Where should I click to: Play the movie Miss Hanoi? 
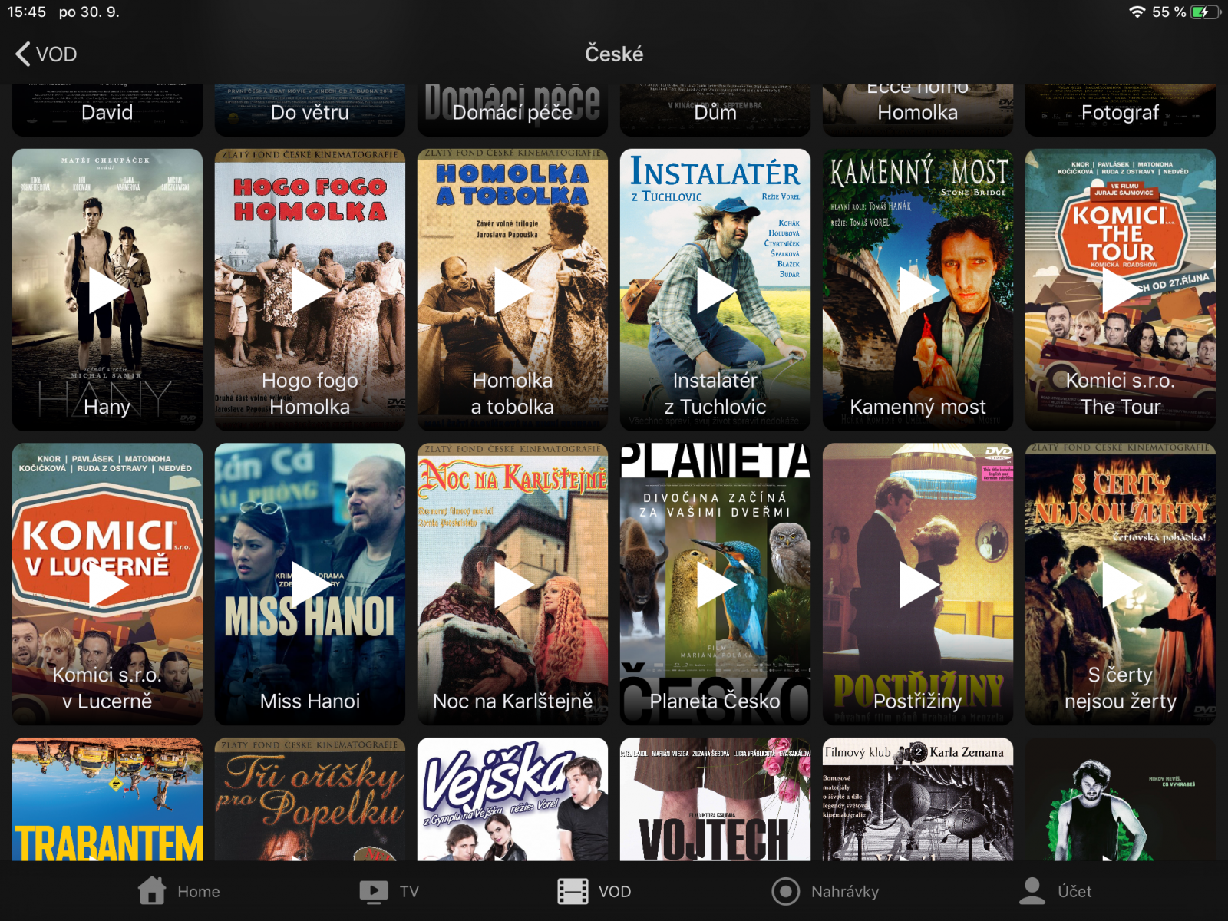tap(310, 585)
